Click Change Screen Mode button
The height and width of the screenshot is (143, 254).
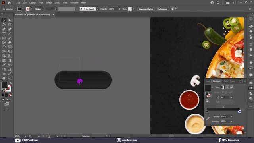click(x=7, y=104)
